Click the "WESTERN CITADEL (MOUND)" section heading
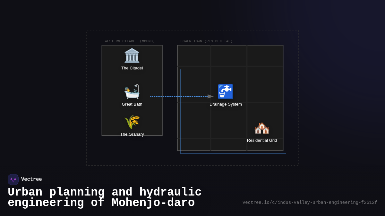The height and width of the screenshot is (216, 385). tap(130, 41)
